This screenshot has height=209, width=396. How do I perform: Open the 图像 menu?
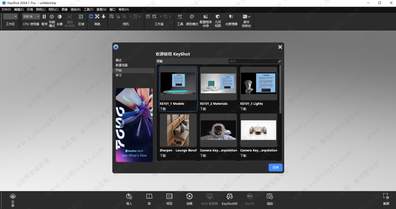(65, 10)
